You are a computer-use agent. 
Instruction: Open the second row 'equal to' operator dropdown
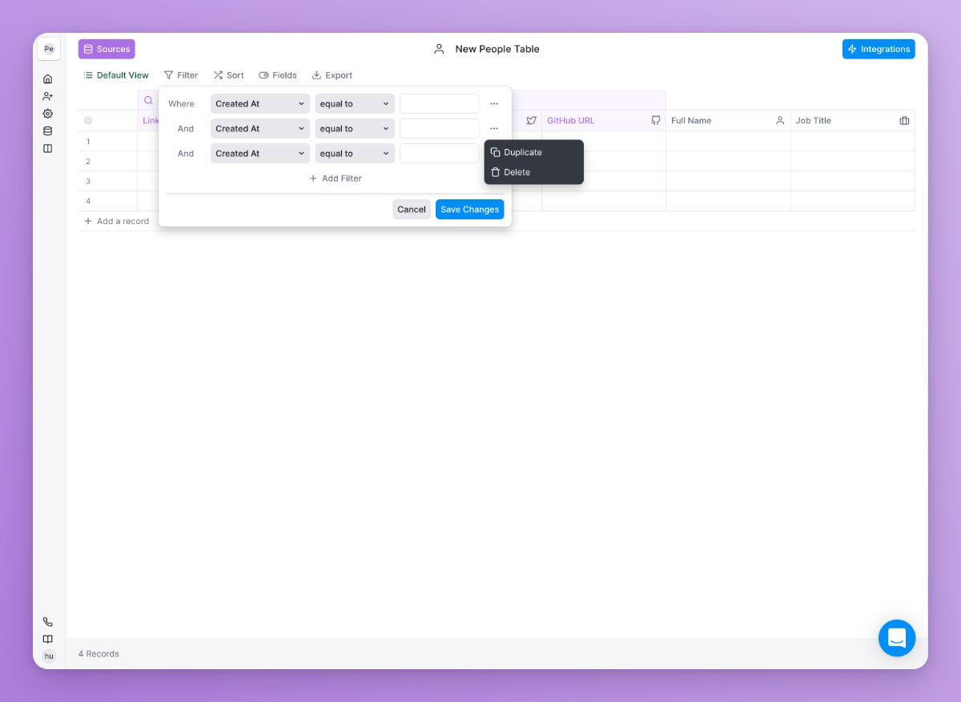[x=355, y=129]
